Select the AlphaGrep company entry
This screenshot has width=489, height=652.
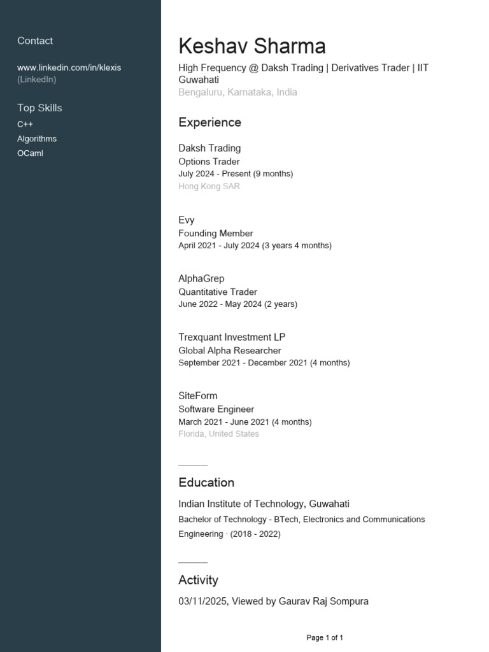point(201,279)
